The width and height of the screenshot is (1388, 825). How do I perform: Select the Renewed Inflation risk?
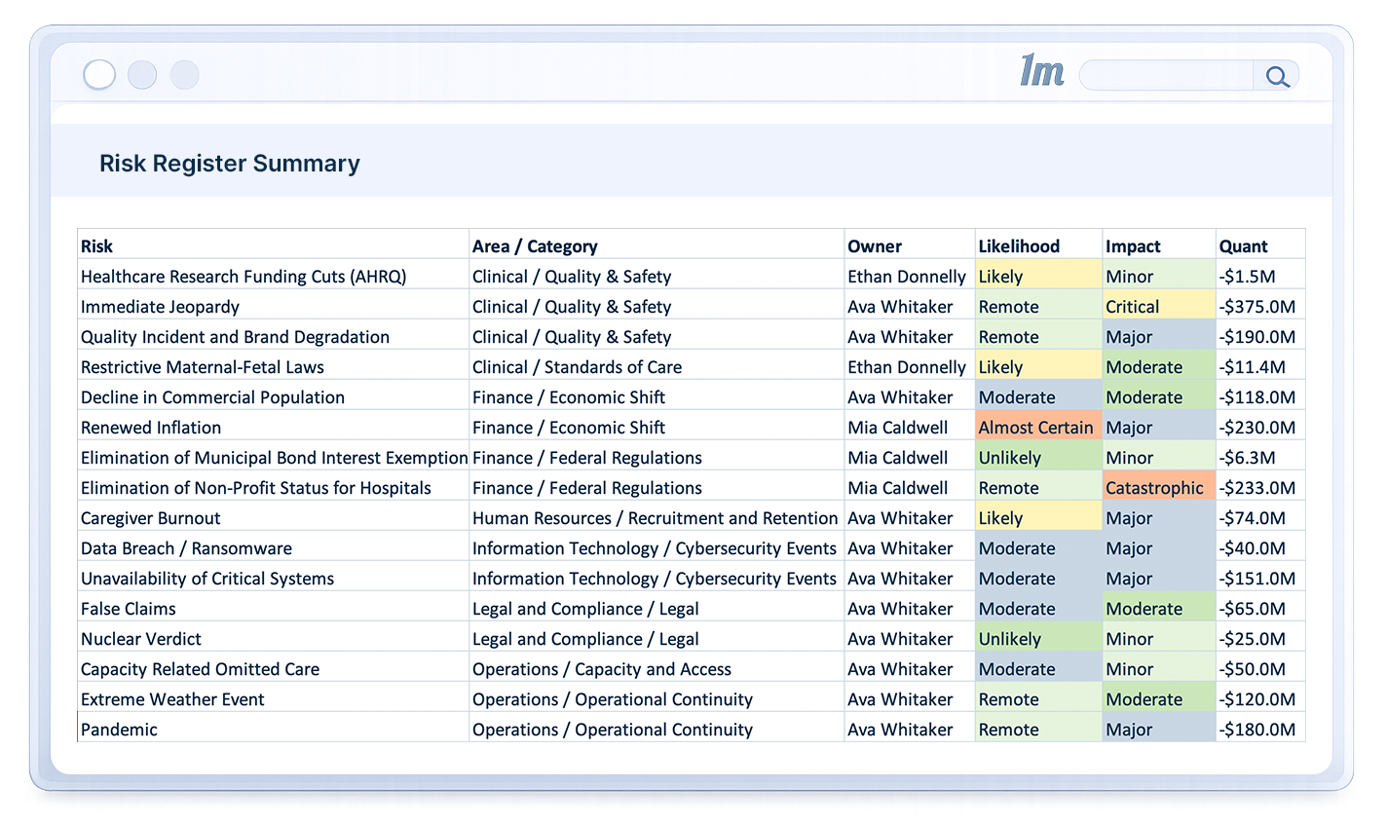[x=151, y=427]
